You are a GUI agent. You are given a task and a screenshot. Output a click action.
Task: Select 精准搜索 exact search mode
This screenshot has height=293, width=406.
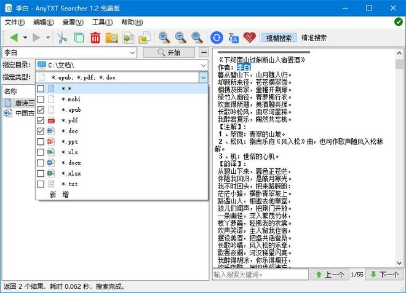tap(314, 38)
